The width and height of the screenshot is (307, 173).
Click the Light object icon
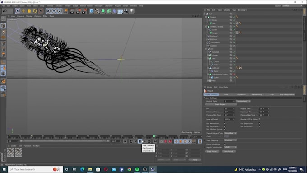click(x=132, y=11)
